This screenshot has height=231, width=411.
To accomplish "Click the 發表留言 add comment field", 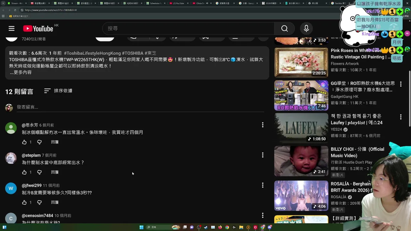I will coord(140,107).
